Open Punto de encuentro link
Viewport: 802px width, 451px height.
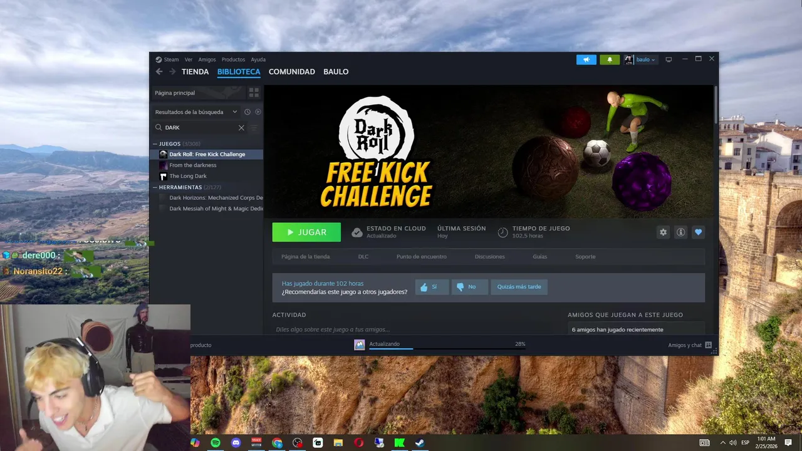click(x=422, y=257)
